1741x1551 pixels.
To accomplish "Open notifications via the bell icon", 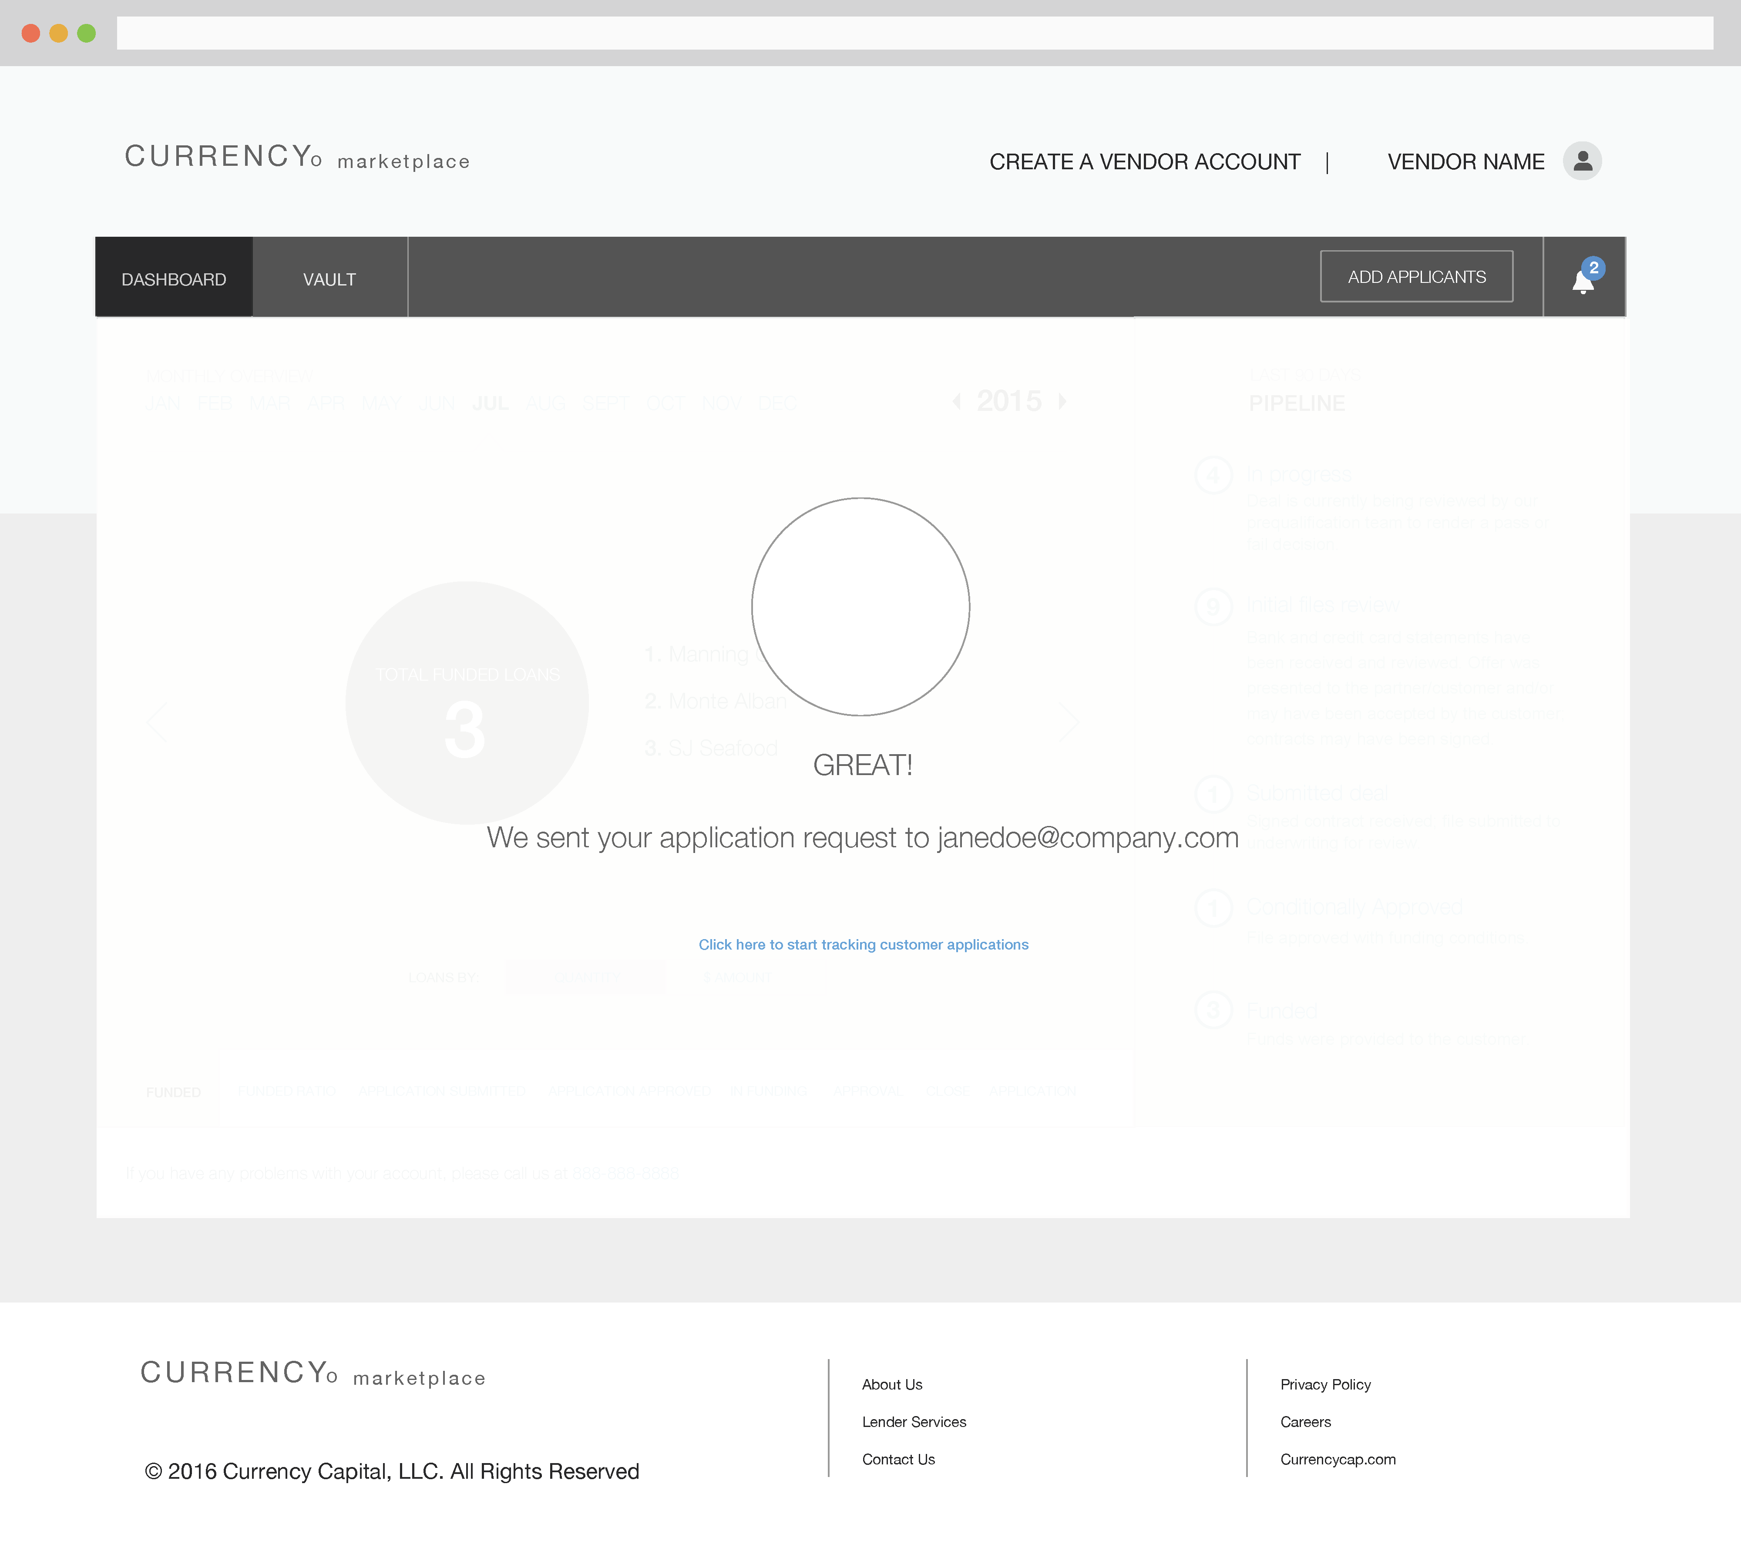I will pos(1583,283).
